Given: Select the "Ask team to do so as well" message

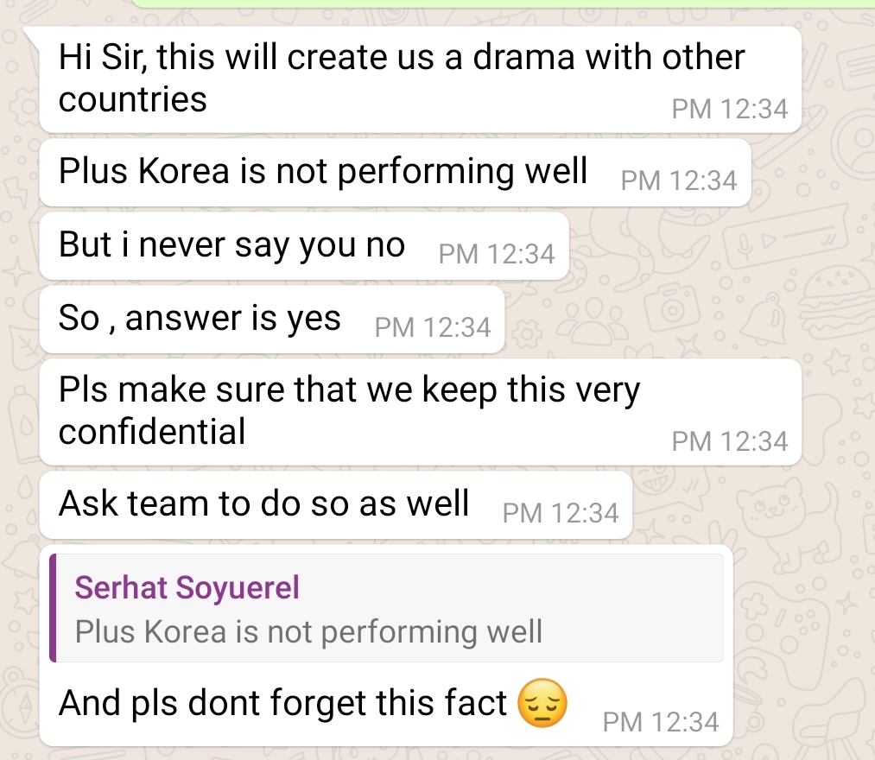Looking at the screenshot, I should [x=263, y=503].
